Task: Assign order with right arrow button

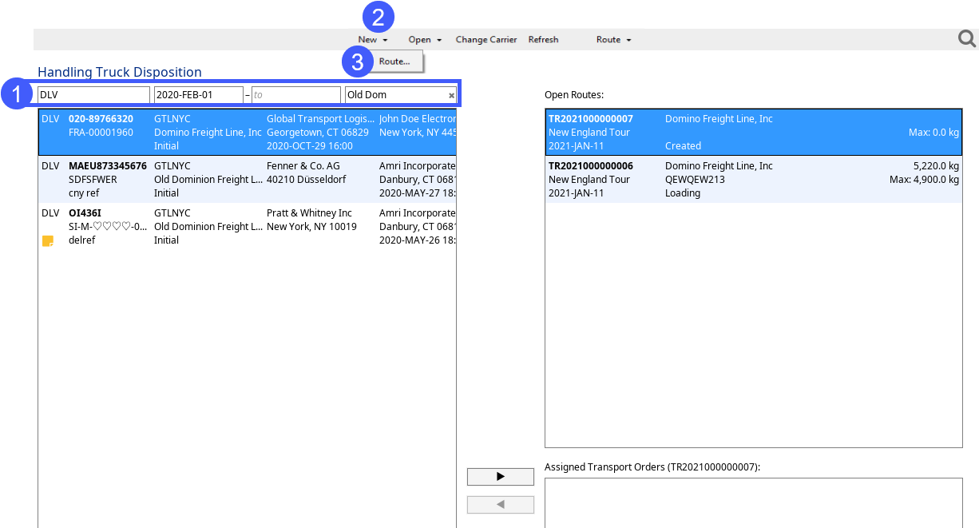Action: coord(500,477)
